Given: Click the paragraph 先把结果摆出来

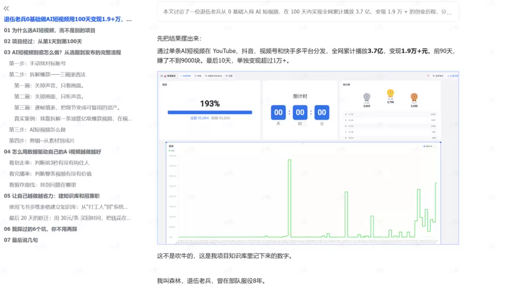Looking at the screenshot, I should click(x=179, y=38).
